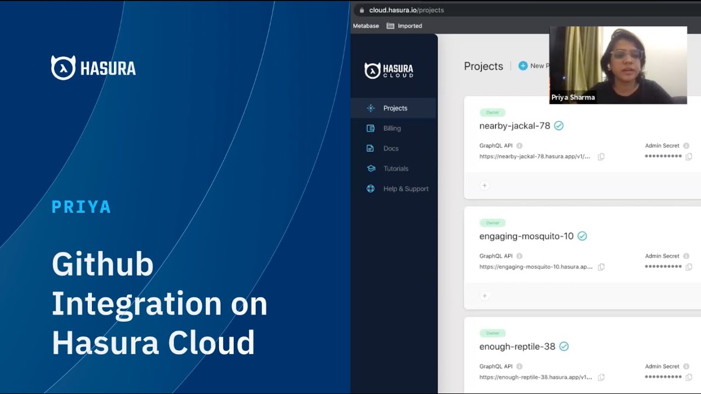Open the Metabase bookmark

pyautogui.click(x=366, y=26)
